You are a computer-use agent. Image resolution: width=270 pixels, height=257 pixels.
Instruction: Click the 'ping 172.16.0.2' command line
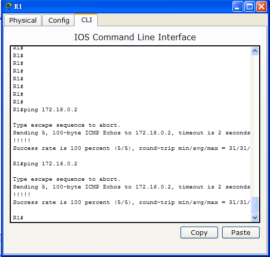tap(45, 164)
